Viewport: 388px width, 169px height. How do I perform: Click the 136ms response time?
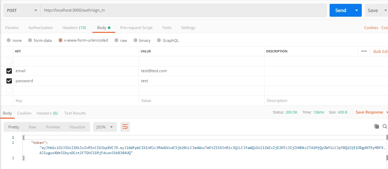319,112
